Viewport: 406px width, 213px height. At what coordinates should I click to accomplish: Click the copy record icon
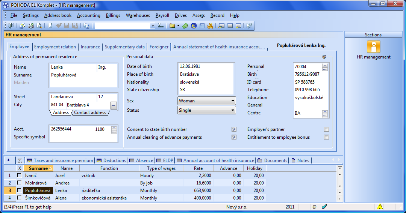click(x=86, y=25)
